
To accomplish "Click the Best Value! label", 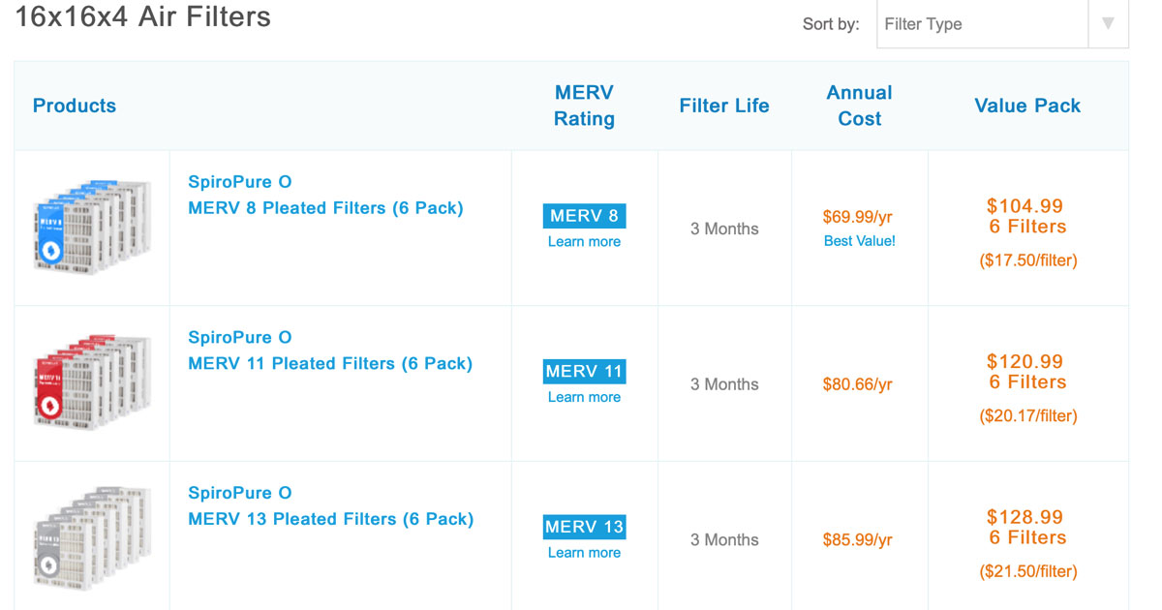I will click(859, 241).
